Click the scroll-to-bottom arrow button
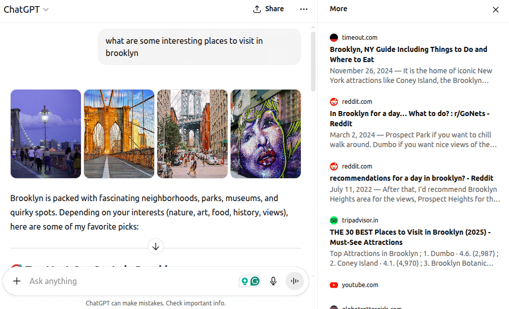 (x=156, y=246)
